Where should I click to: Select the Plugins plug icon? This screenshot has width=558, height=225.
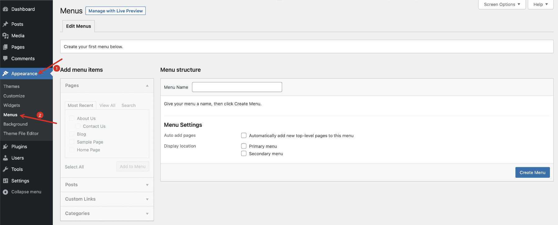(x=5, y=147)
